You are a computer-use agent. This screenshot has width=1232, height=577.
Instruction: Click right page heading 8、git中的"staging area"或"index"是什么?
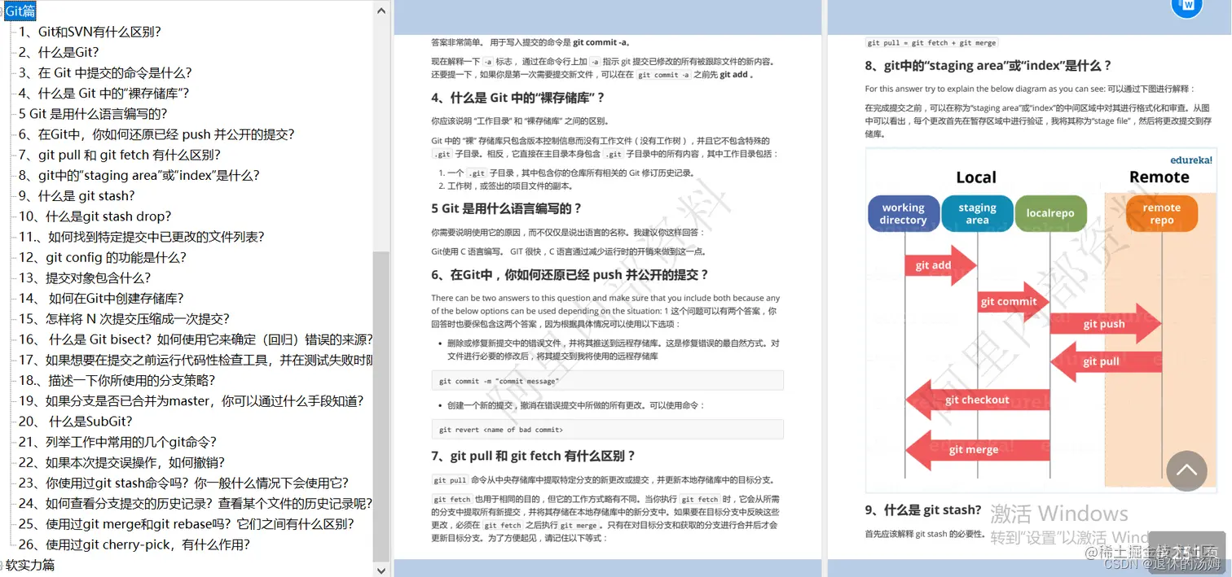[x=988, y=66]
